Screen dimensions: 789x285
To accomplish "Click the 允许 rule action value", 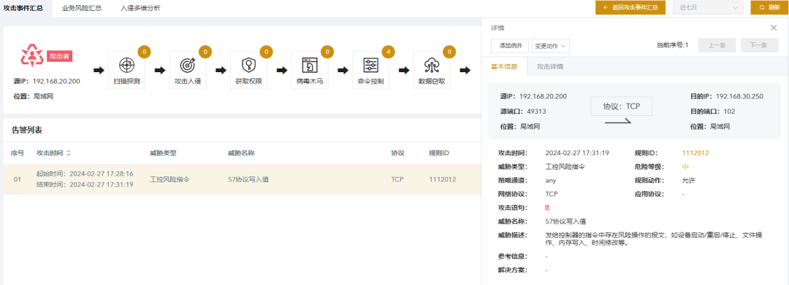I will pos(688,180).
